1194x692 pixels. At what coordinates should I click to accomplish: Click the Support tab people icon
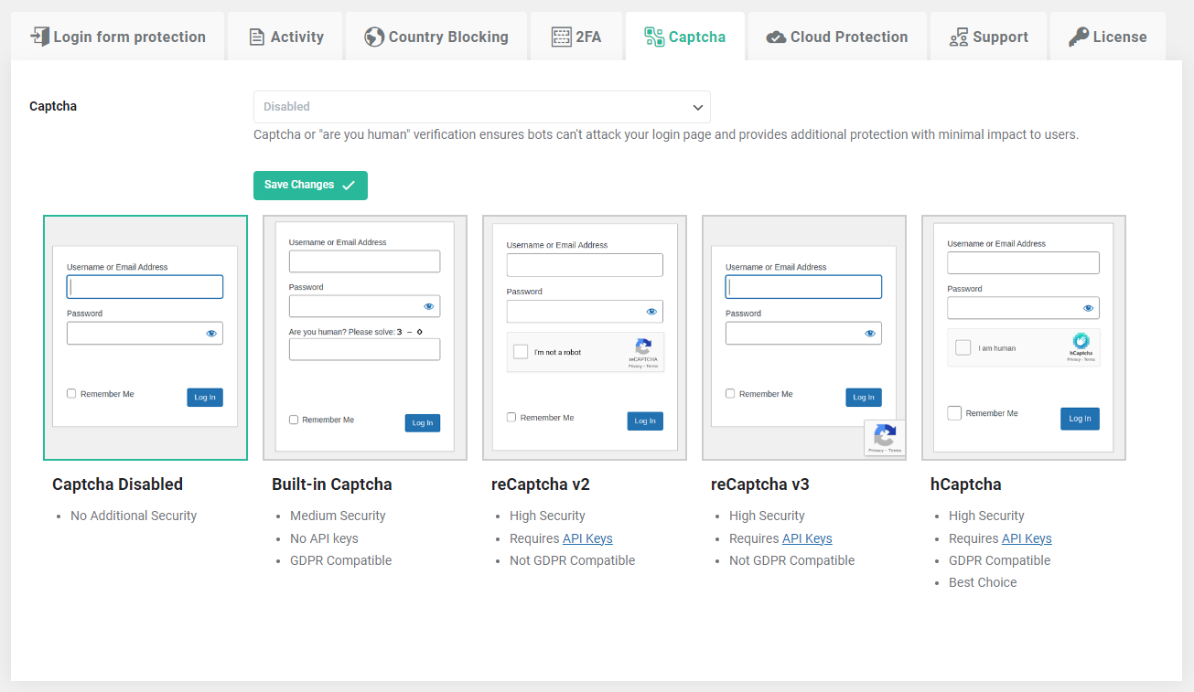959,37
